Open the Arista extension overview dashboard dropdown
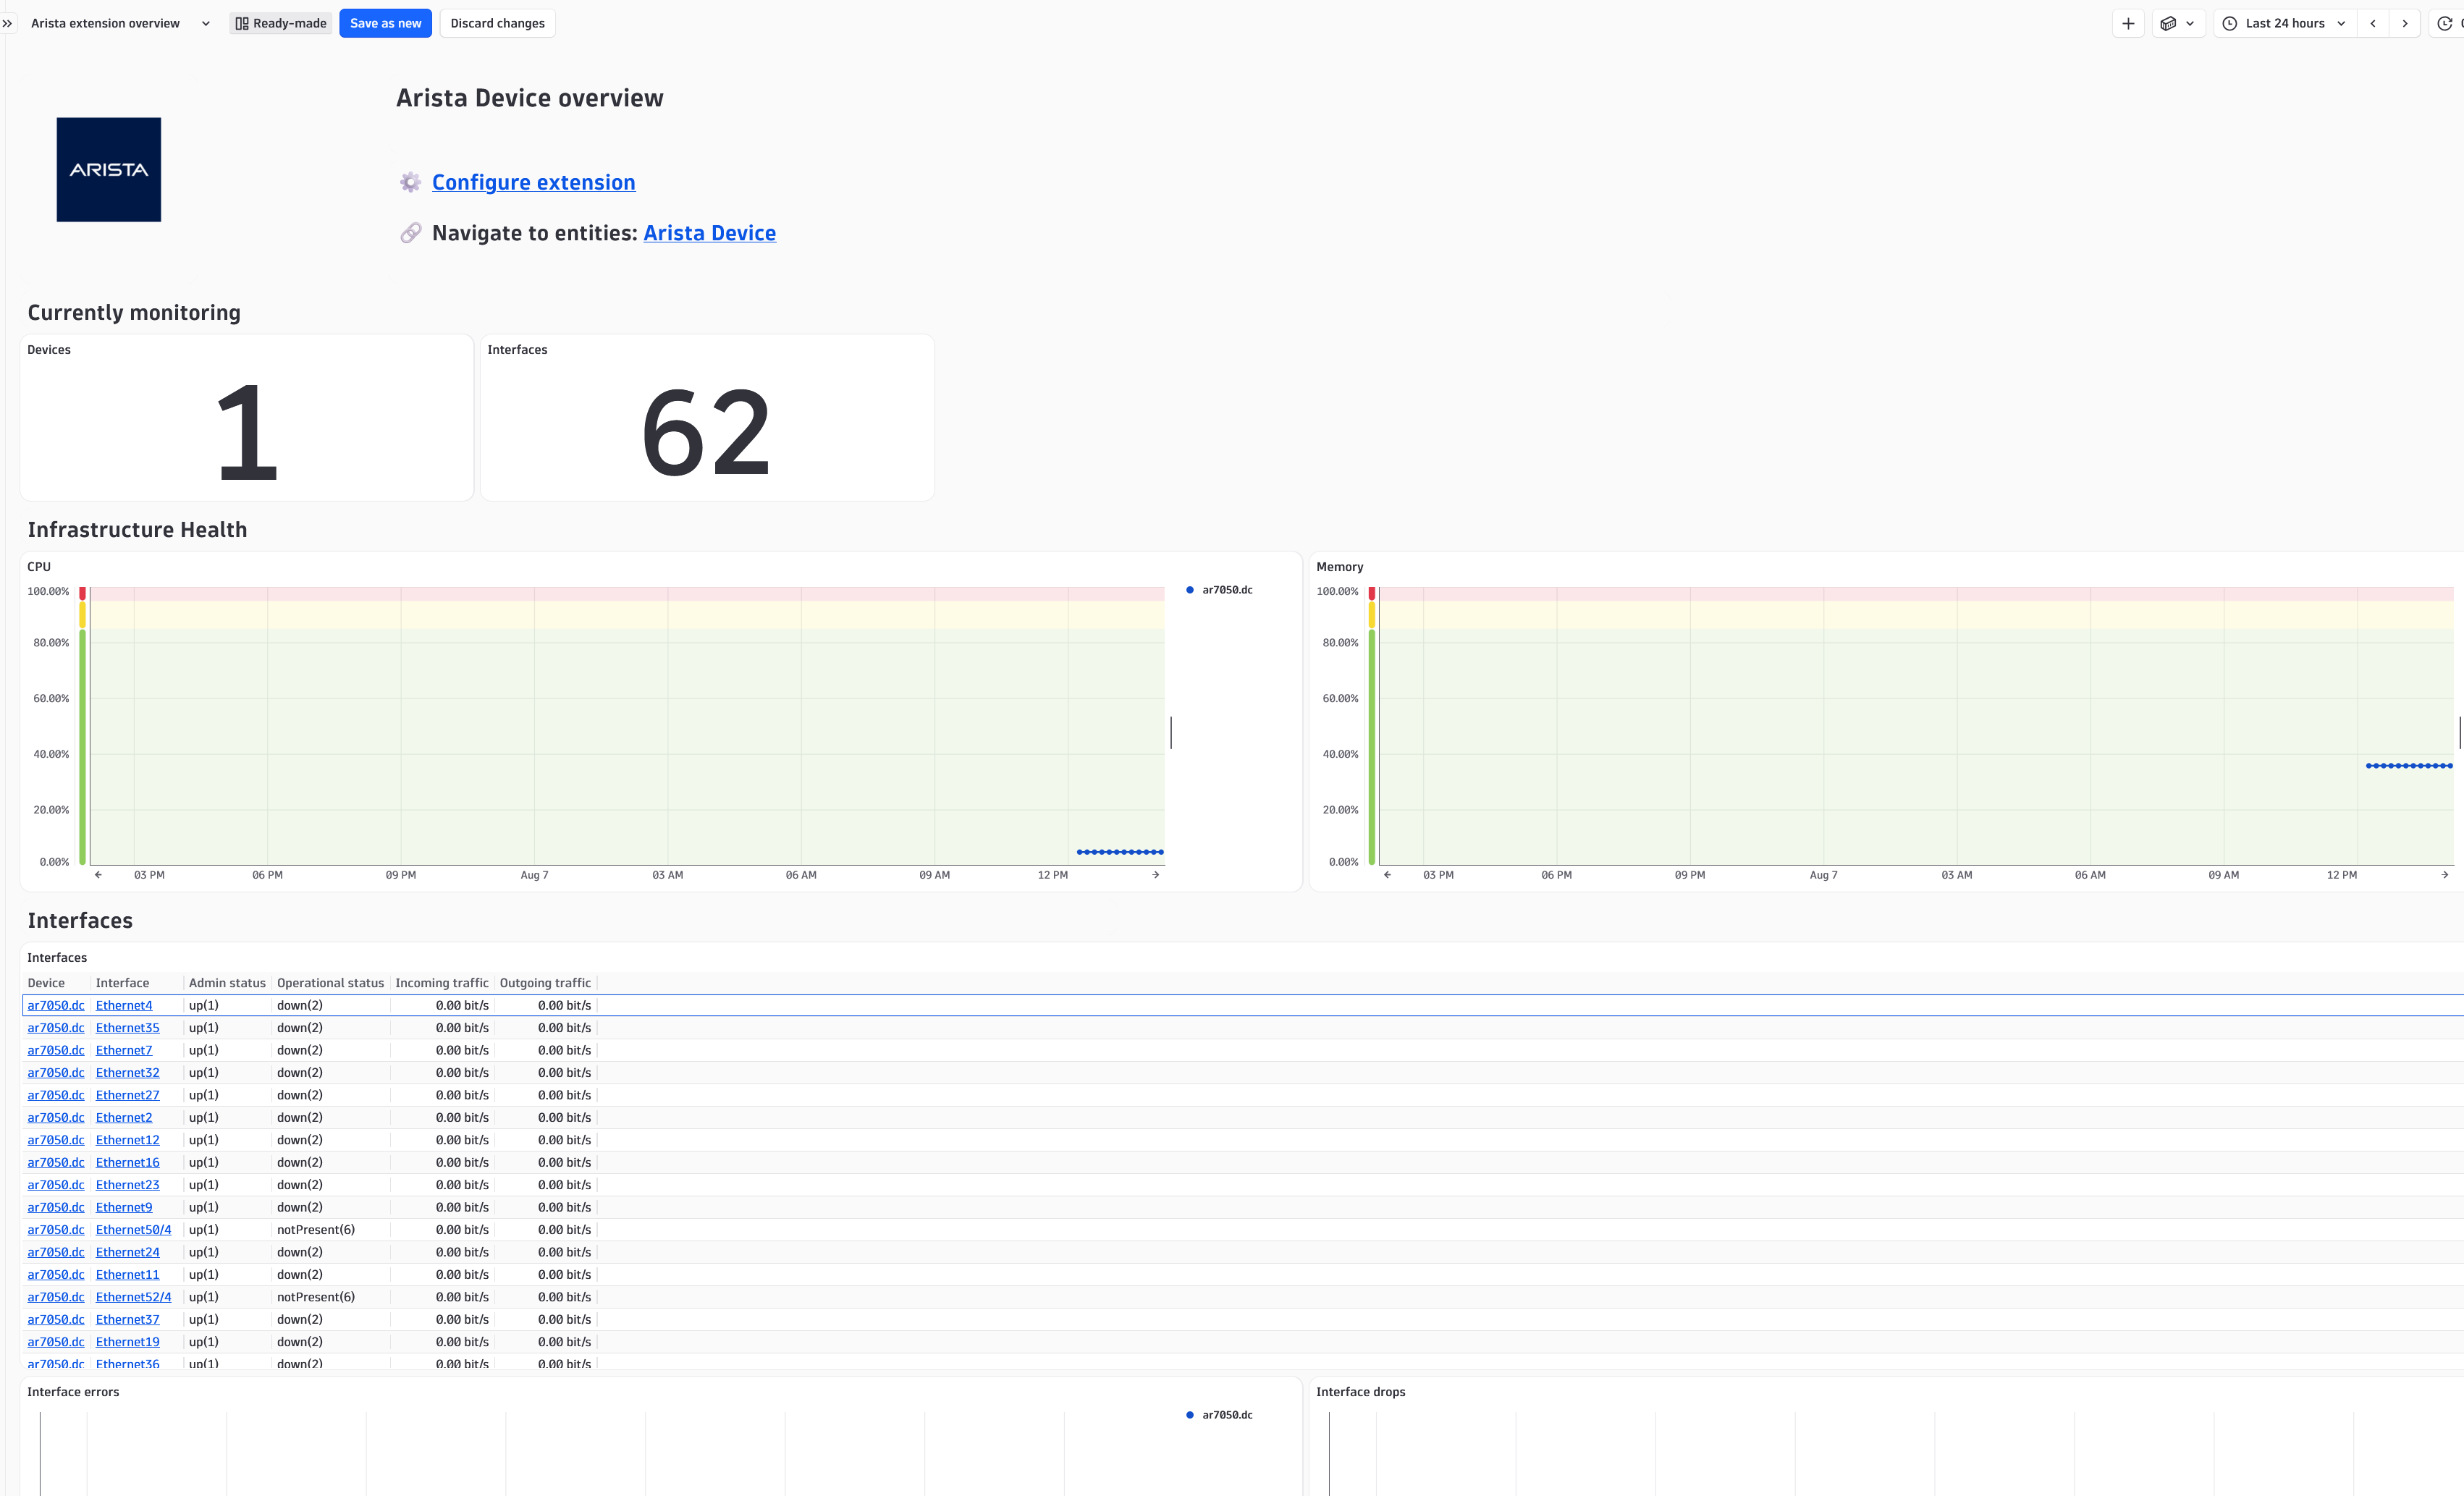This screenshot has height=1496, width=2464. pyautogui.click(x=120, y=23)
